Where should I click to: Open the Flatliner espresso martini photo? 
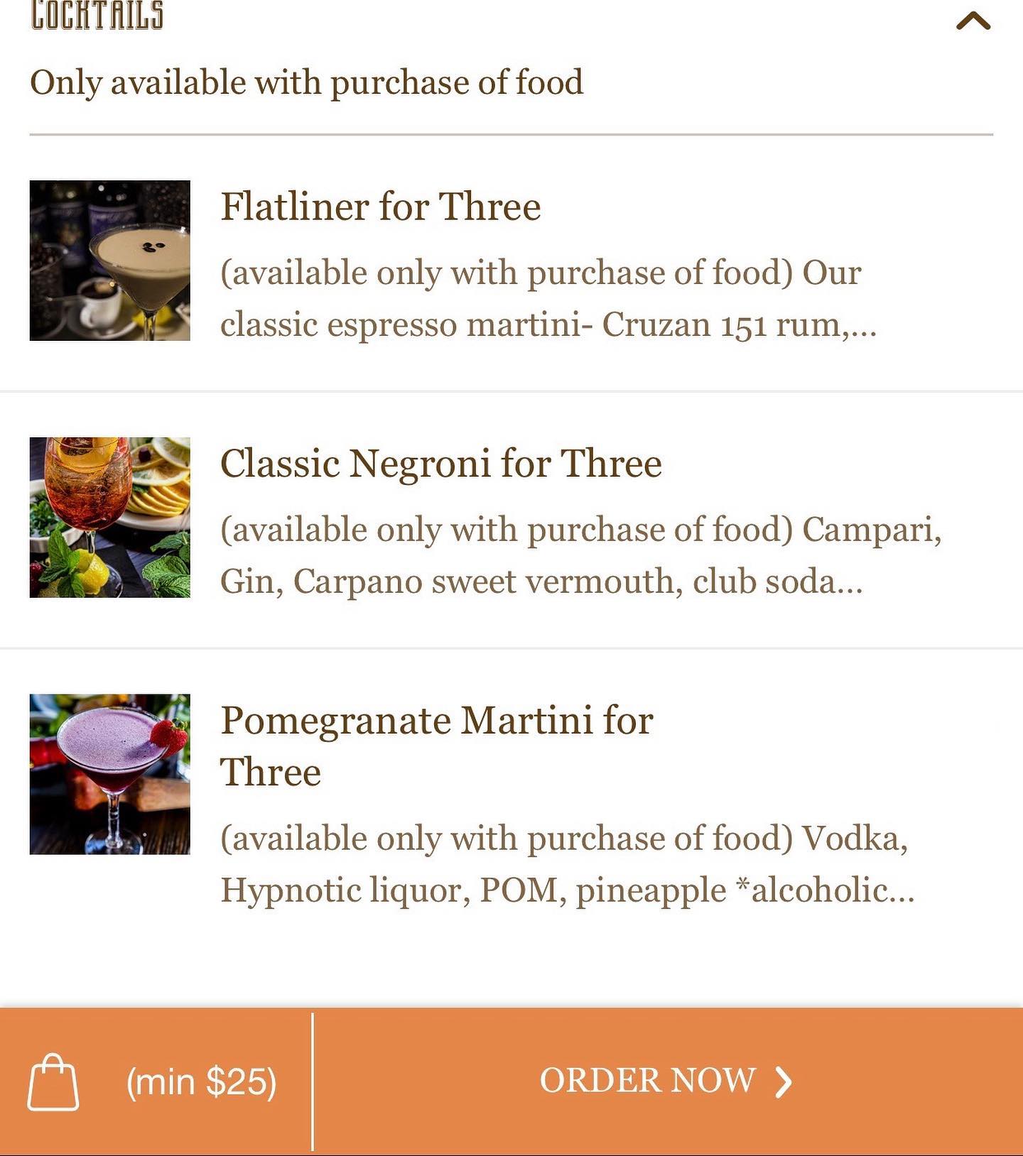click(x=110, y=261)
